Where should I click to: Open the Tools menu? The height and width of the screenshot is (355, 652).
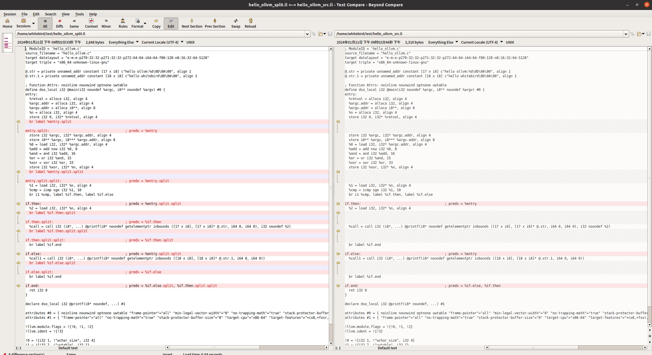(79, 14)
